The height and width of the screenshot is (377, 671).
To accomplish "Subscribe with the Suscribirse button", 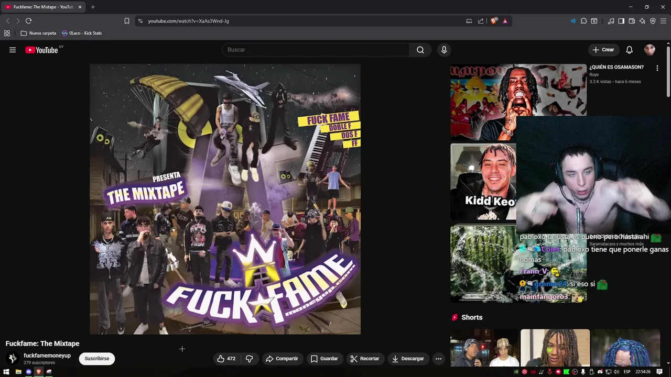I will [97, 359].
